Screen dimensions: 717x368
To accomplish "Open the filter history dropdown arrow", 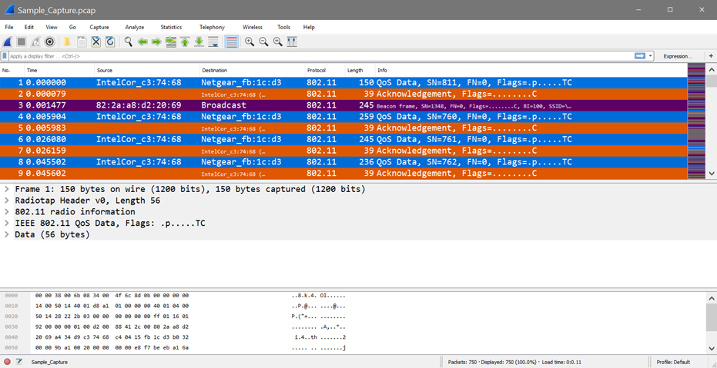I will coord(650,56).
